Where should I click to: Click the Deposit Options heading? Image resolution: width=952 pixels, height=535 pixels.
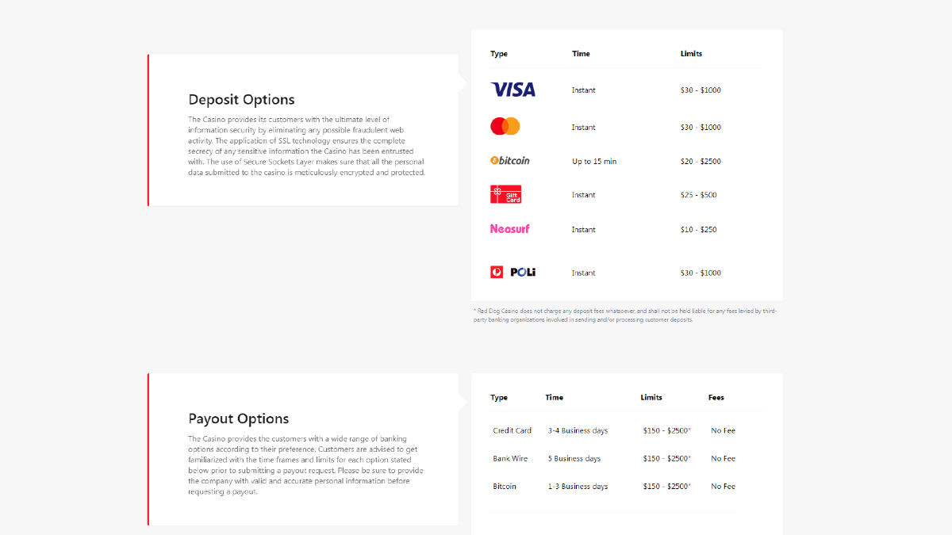point(241,100)
